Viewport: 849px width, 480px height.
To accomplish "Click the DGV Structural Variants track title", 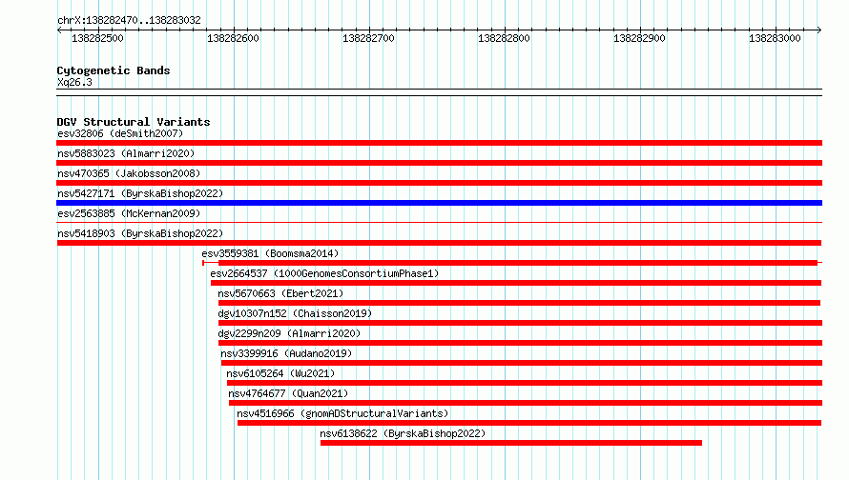I will coord(134,122).
